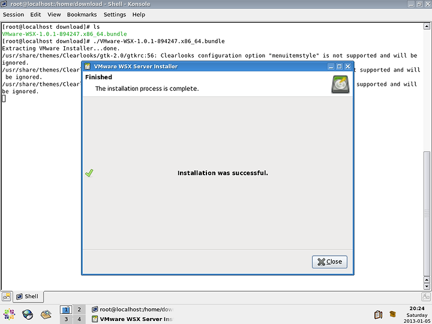Switch to virtual desktop 1
This screenshot has width=432, height=324.
(x=66, y=310)
